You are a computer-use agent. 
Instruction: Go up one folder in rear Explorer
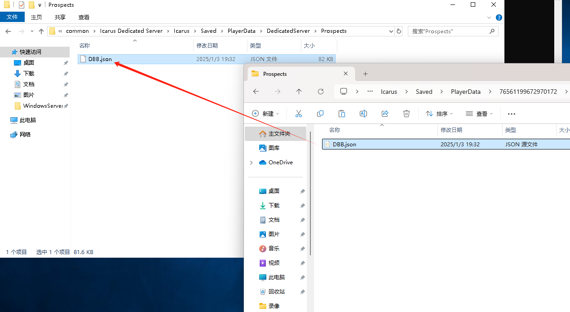click(41, 31)
